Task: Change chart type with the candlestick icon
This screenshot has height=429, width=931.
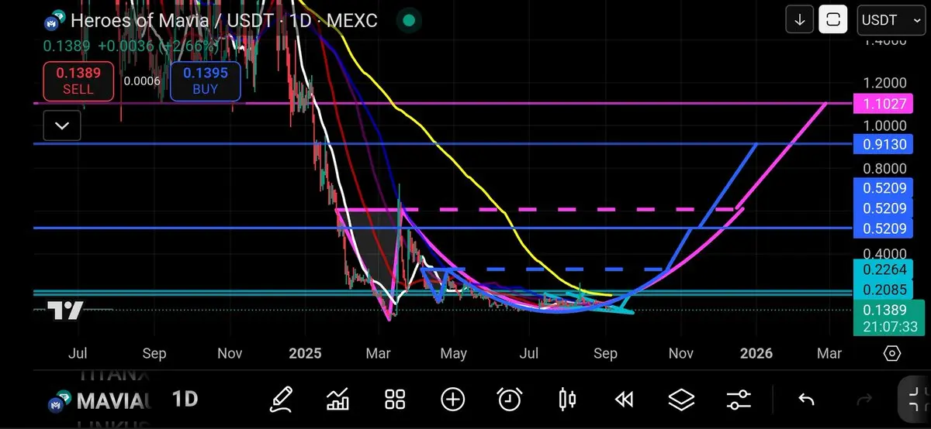Action: (x=567, y=400)
